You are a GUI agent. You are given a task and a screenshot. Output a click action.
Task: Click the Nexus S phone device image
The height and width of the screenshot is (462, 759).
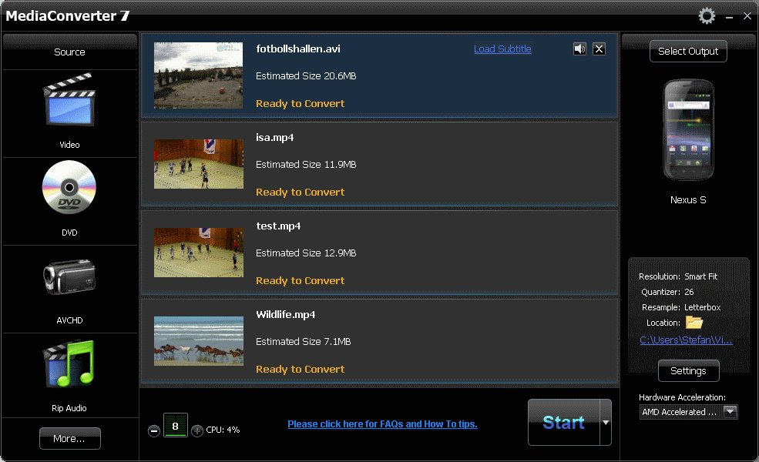(688, 130)
